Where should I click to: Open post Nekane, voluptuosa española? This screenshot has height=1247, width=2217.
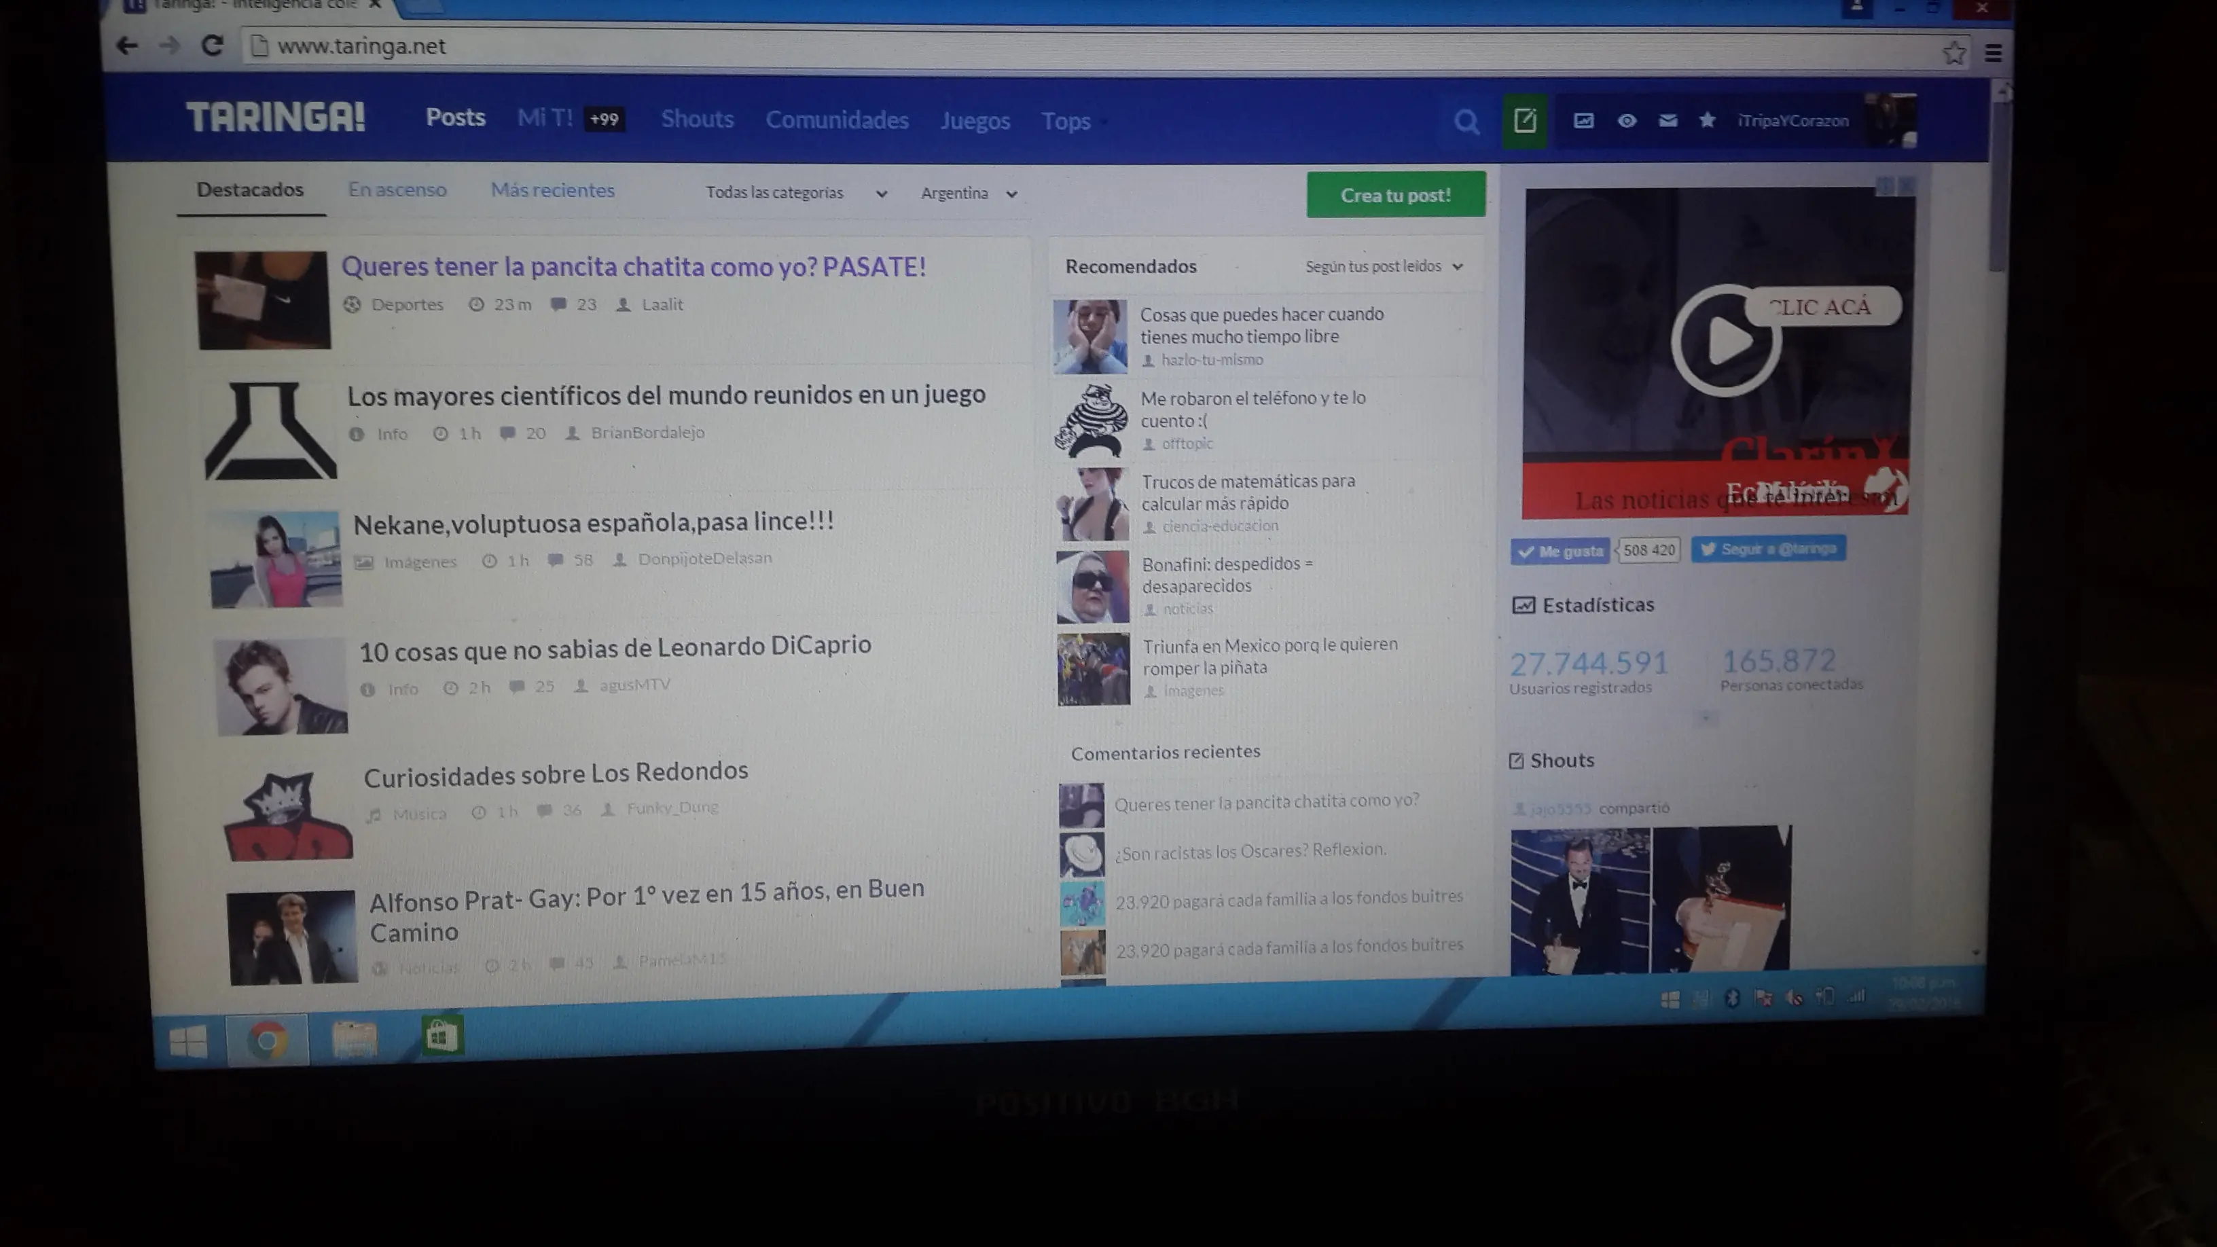[593, 522]
